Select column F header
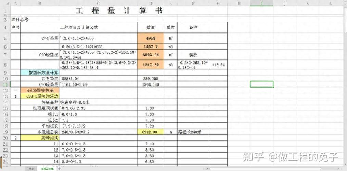The height and width of the screenshot is (171, 347). tap(193, 3)
